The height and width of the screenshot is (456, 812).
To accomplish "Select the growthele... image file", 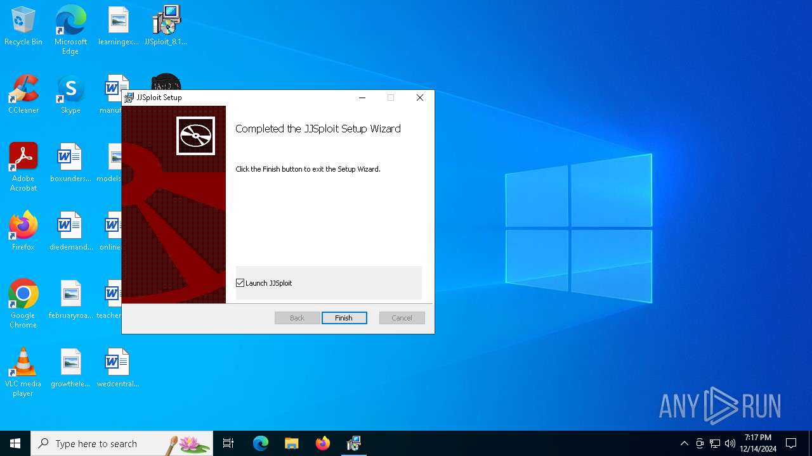I will coord(70,369).
